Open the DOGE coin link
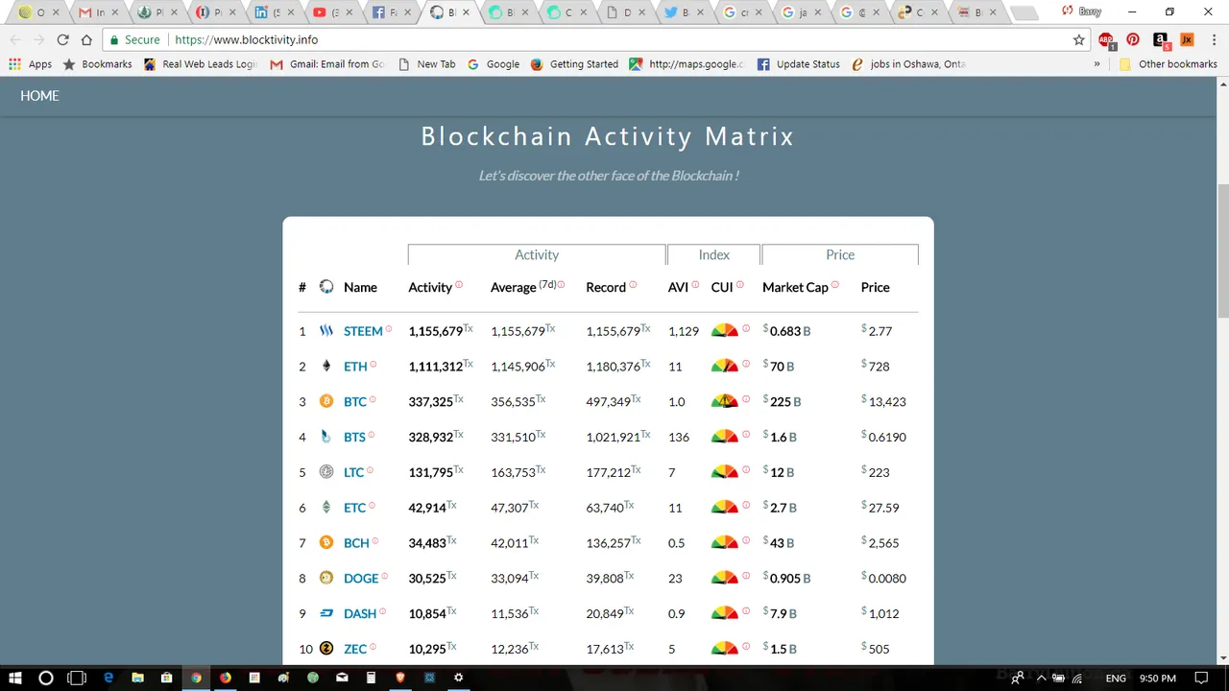The width and height of the screenshot is (1229, 691). coord(361,578)
